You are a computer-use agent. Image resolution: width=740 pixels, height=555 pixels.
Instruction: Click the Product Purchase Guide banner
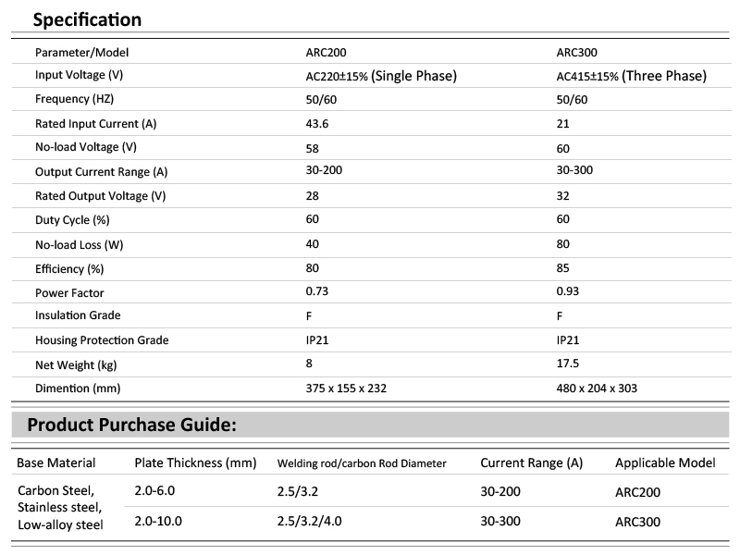(370, 425)
